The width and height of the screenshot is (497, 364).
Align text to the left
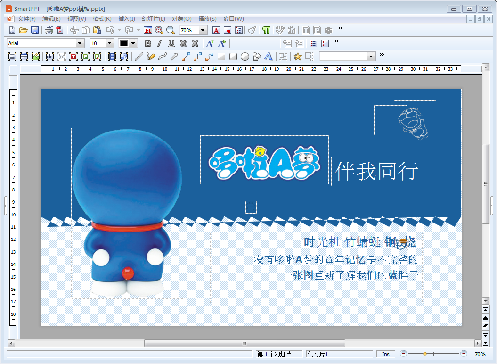(x=237, y=43)
